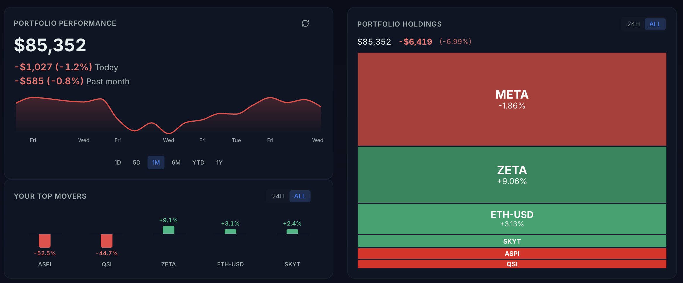The image size is (683, 283).
Task: View the -$6,419 holdings loss figure
Action: (416, 41)
